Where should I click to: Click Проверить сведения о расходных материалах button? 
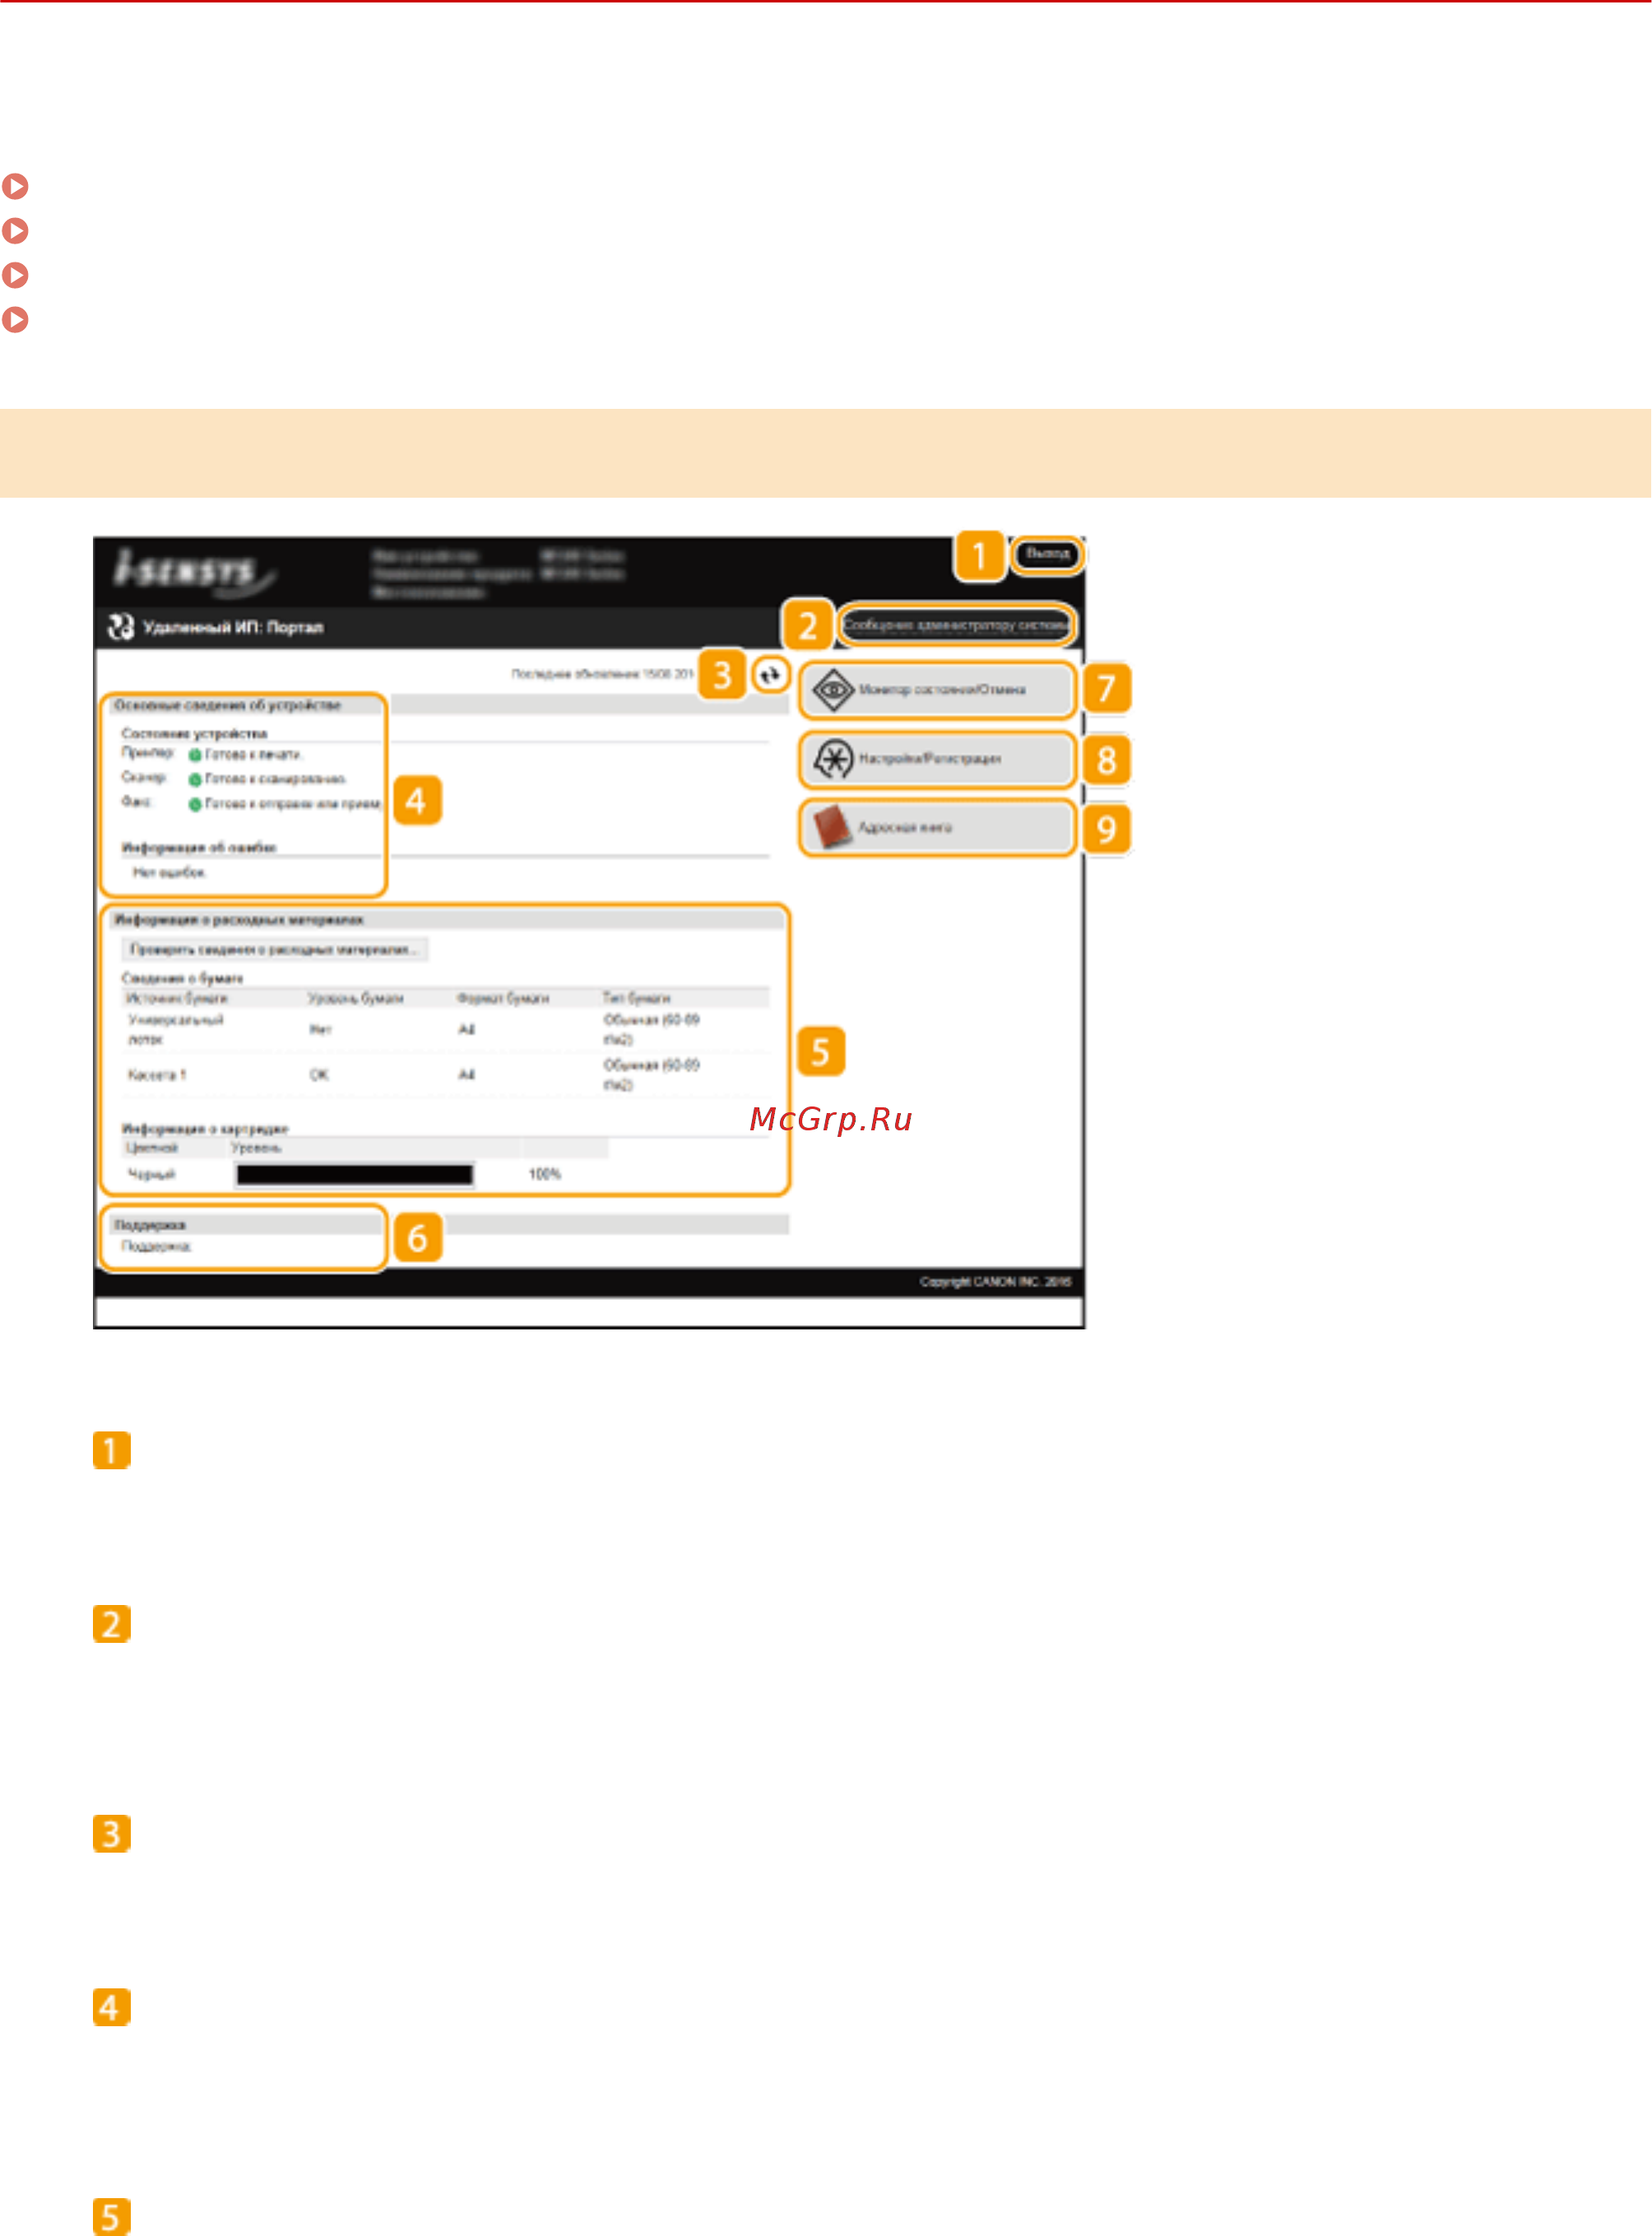274,949
